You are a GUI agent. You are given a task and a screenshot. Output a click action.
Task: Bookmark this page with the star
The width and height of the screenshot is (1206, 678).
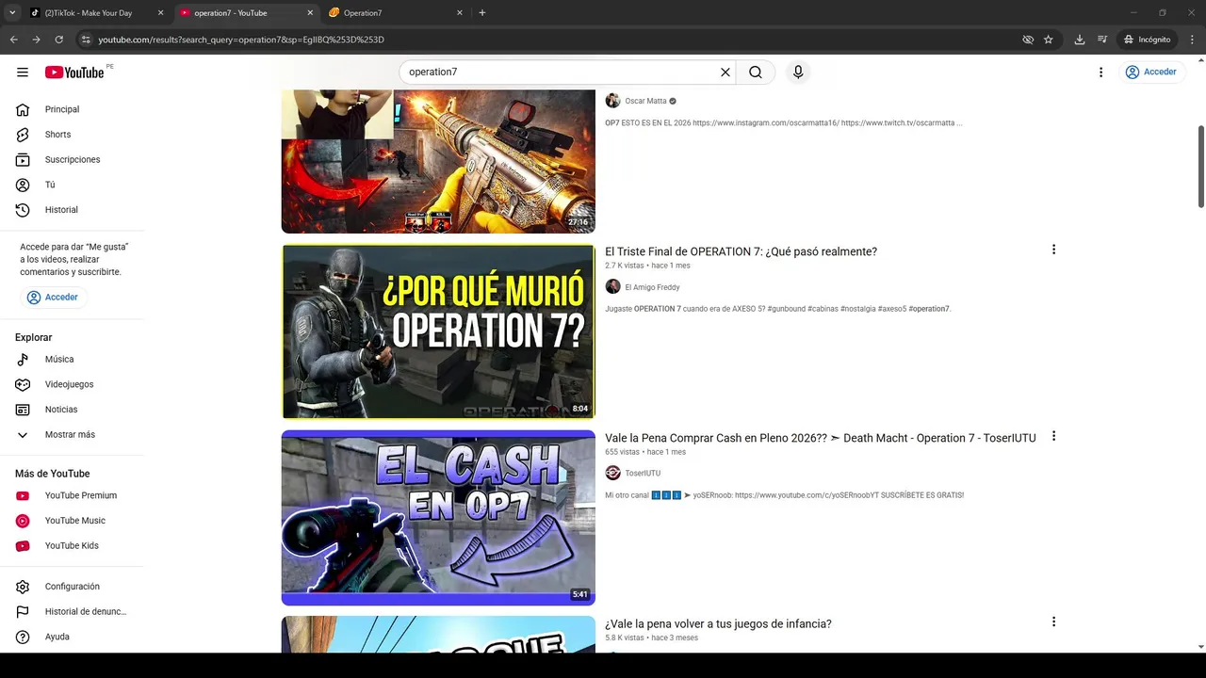(1048, 40)
